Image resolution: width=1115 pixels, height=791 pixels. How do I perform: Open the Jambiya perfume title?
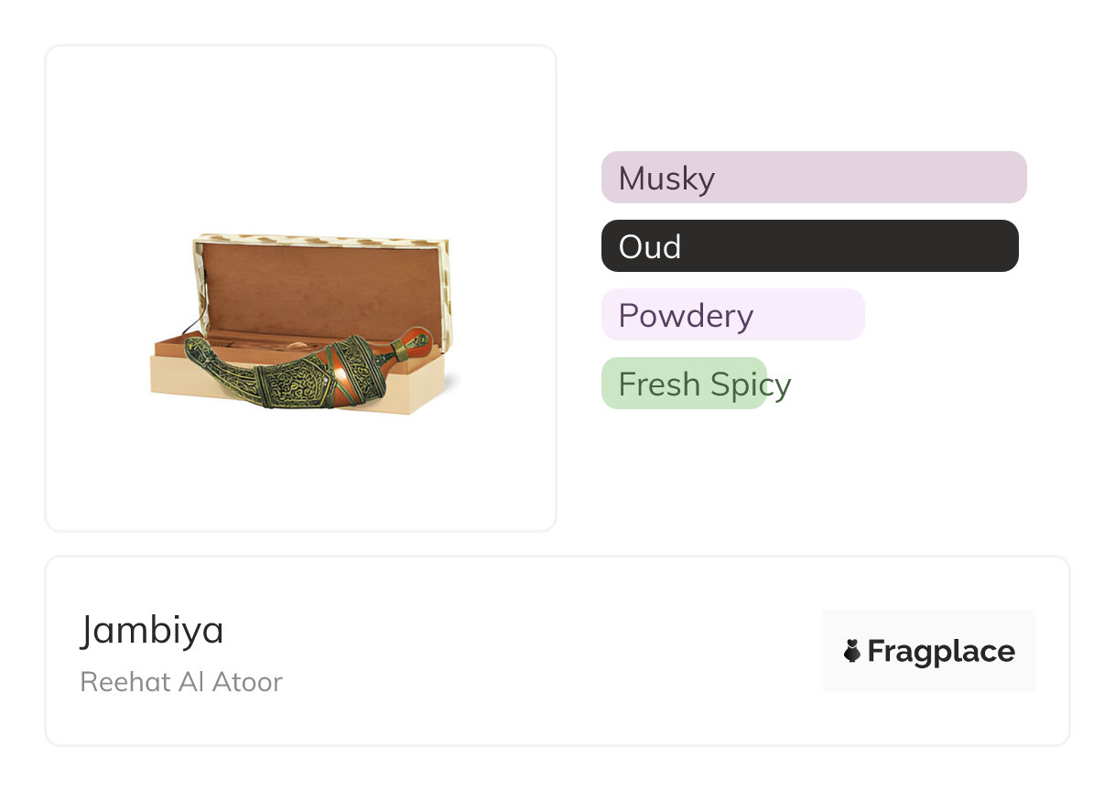[x=152, y=630]
